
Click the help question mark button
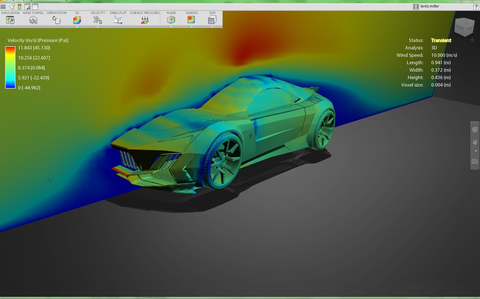click(x=475, y=7)
